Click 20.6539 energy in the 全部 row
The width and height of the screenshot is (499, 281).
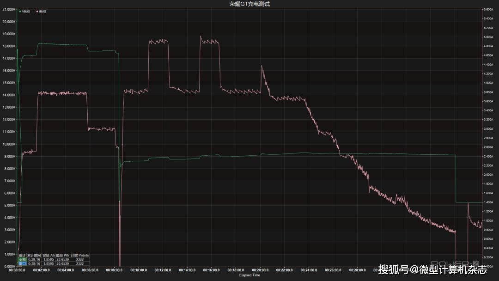[63, 260]
